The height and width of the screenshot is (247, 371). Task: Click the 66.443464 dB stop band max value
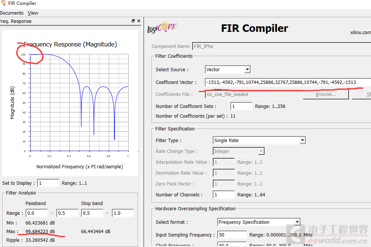tap(96, 232)
